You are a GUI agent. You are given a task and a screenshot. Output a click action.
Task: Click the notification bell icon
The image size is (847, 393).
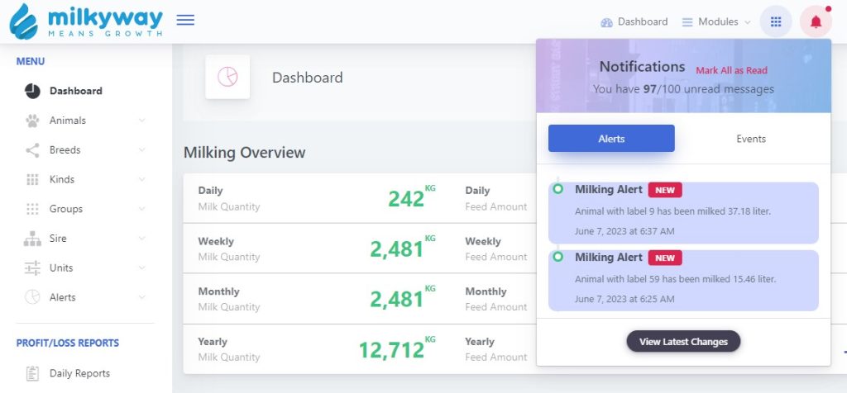(x=816, y=22)
